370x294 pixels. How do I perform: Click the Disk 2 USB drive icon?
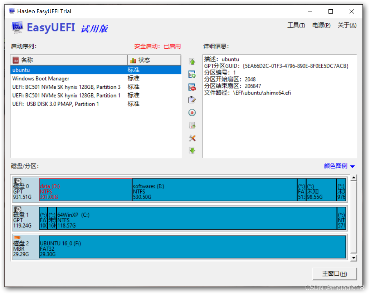(18, 237)
